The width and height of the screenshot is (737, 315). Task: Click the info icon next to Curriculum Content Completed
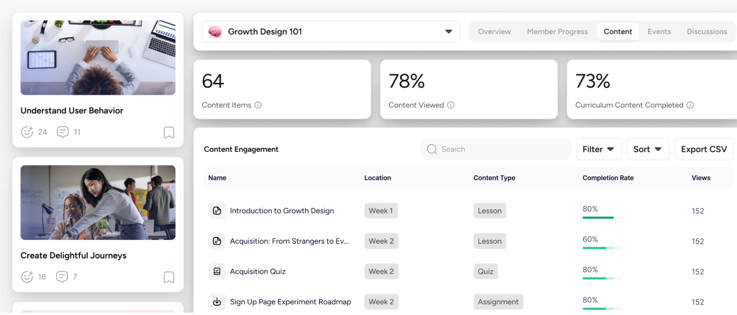(x=690, y=105)
